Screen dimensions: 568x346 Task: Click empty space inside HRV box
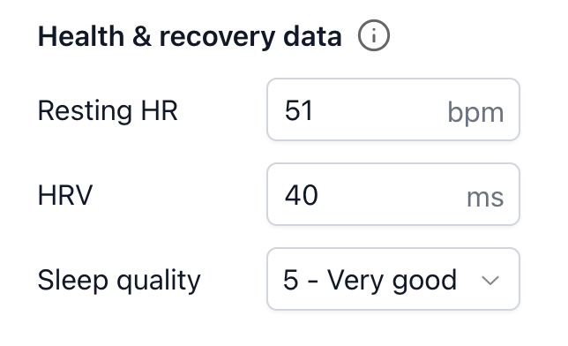coord(392,194)
